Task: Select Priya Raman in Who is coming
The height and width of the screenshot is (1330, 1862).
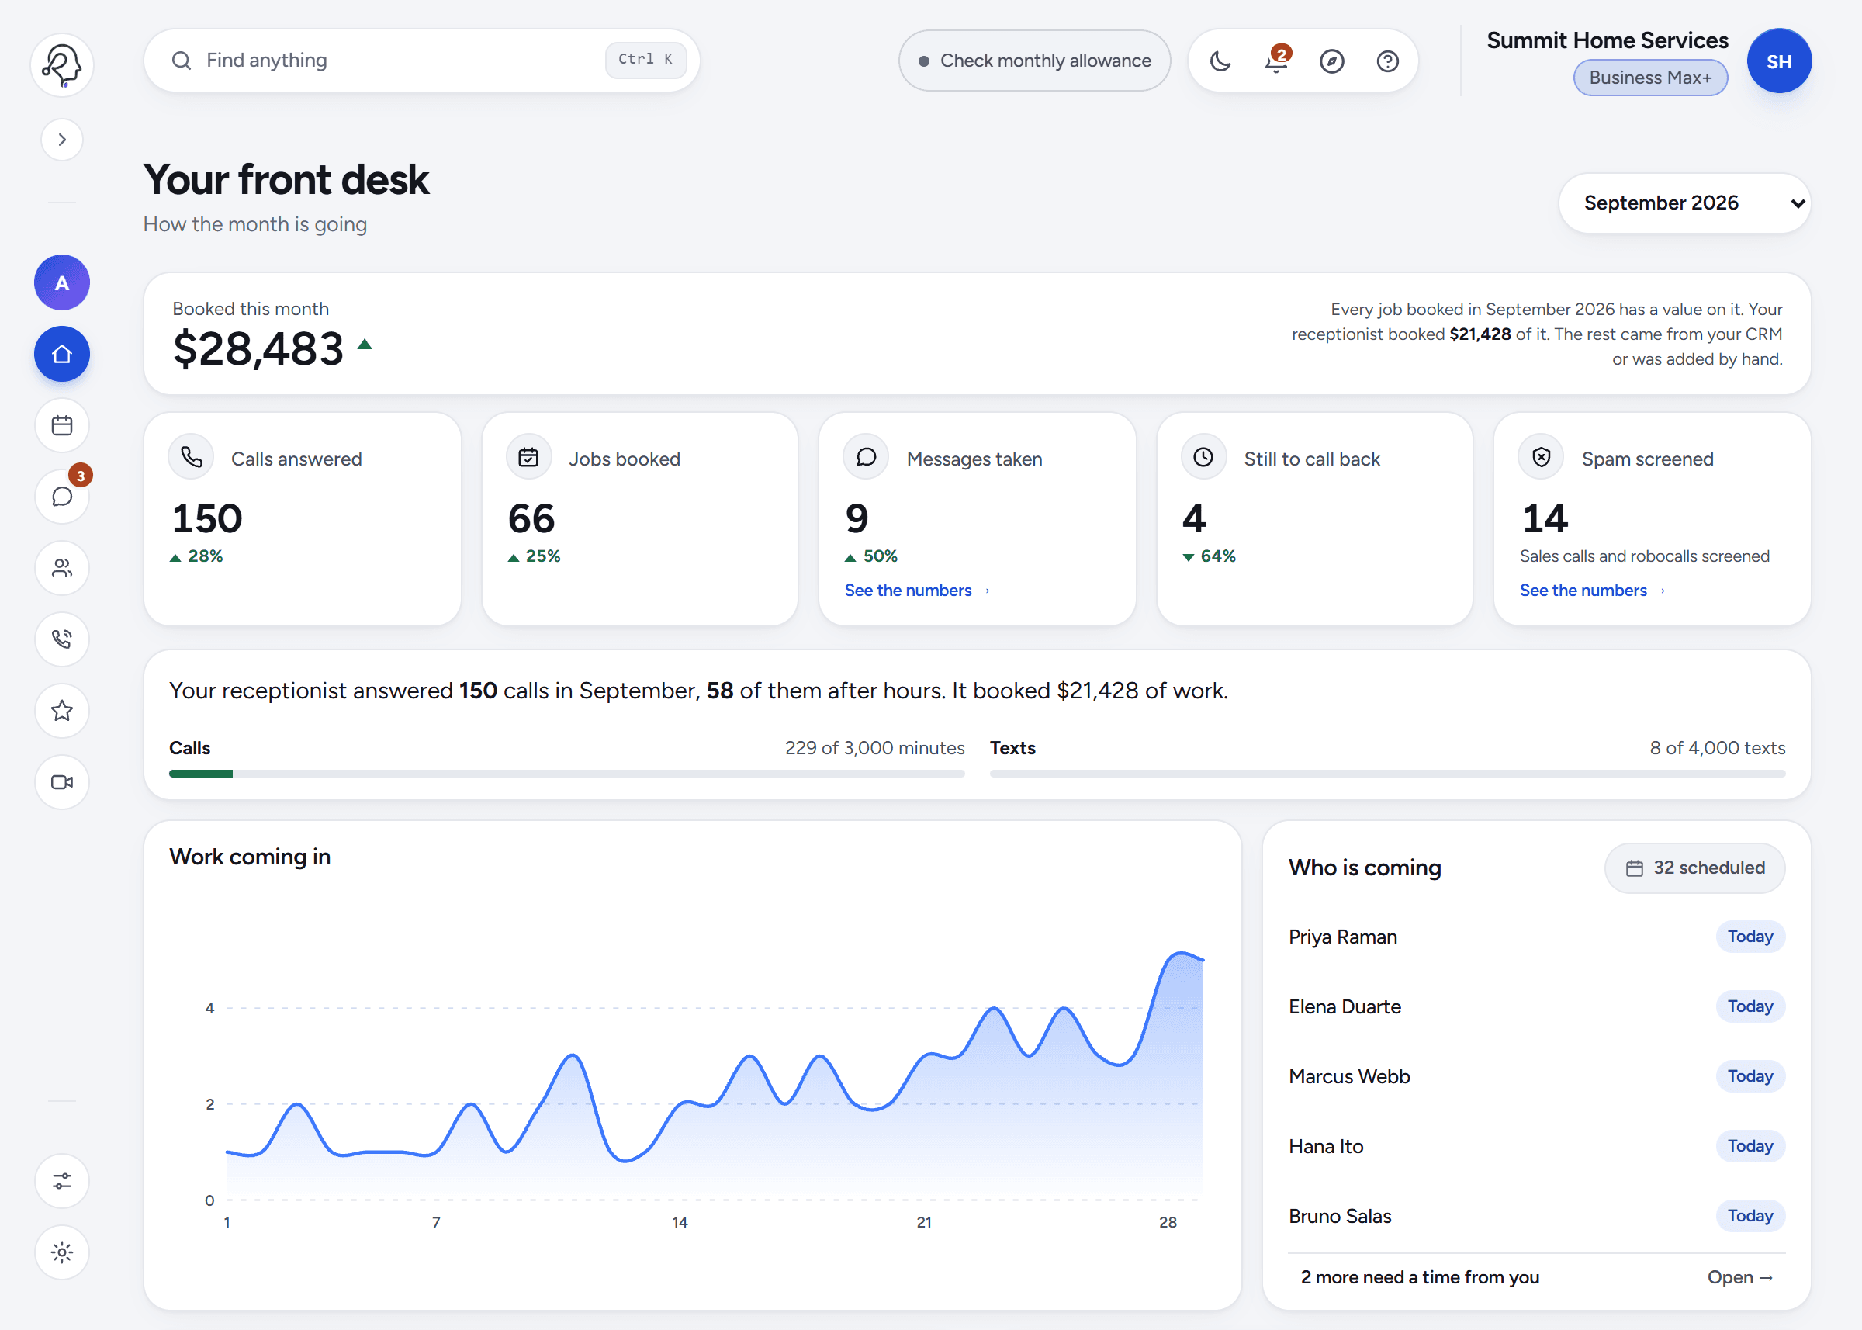Action: tap(1536, 937)
